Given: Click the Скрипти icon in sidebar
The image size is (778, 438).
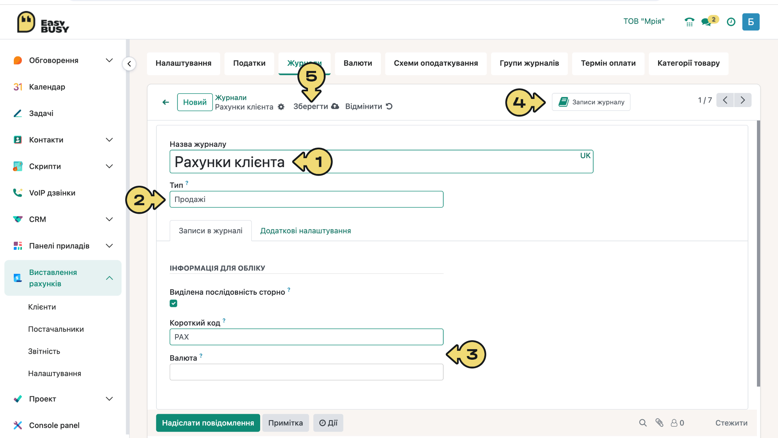Looking at the screenshot, I should tap(17, 166).
